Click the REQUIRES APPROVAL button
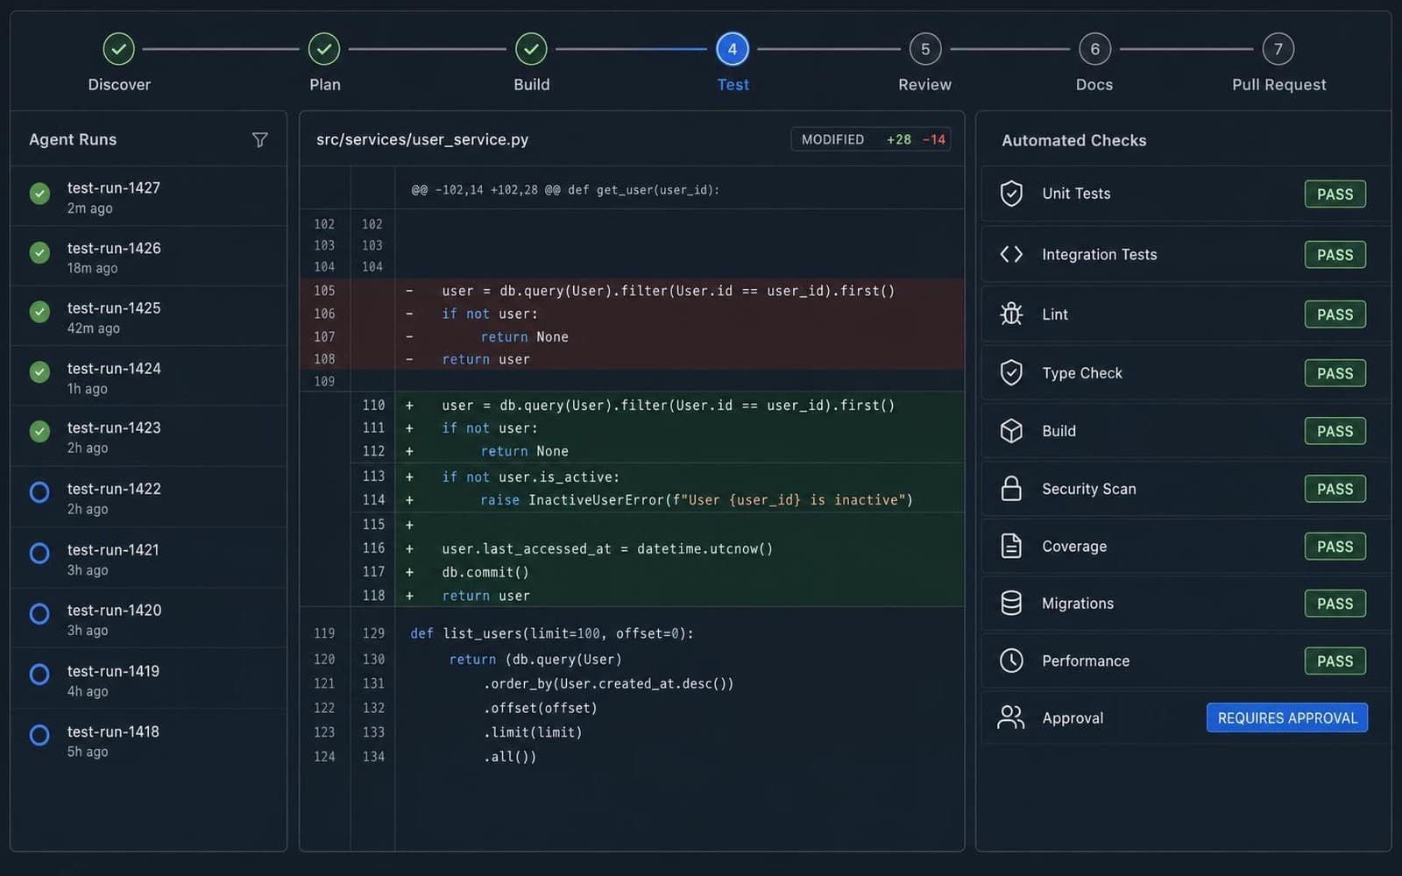 point(1286,717)
